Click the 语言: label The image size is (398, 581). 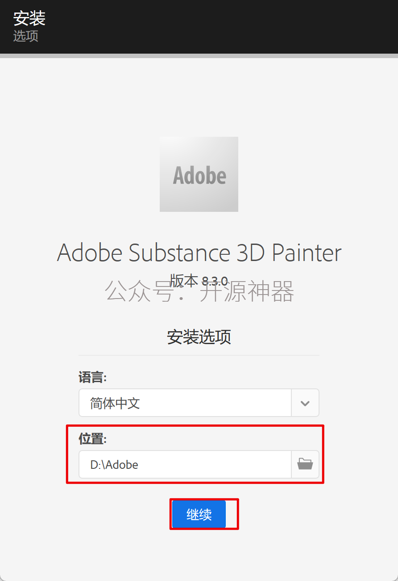(93, 378)
